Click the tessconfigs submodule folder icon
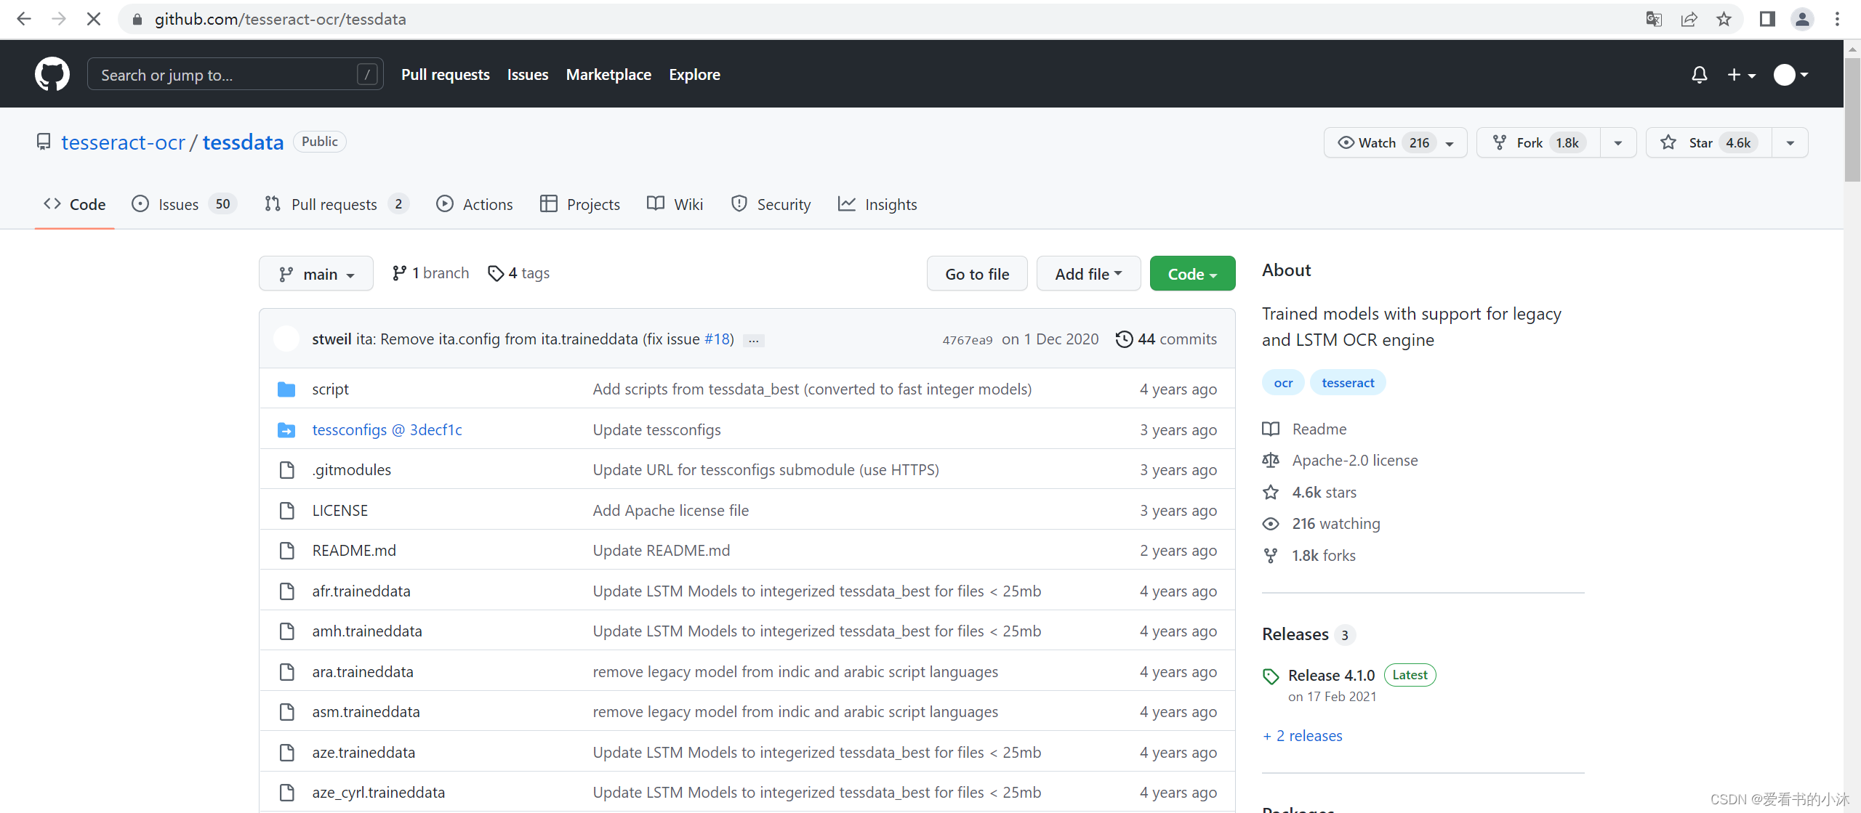This screenshot has width=1861, height=813. pos(286,430)
